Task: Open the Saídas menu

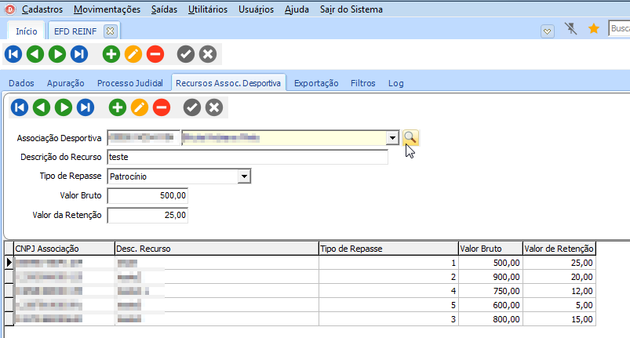Action: click(x=164, y=9)
